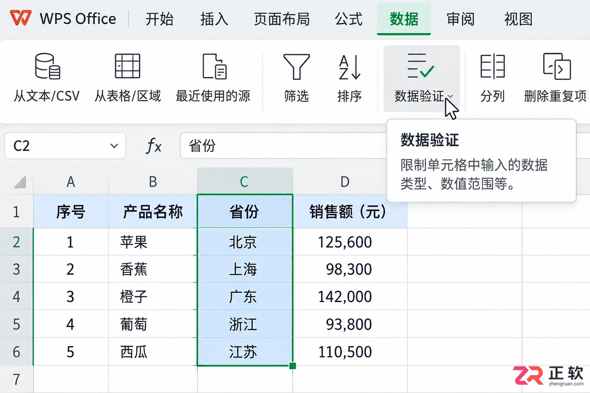
Task: Click the active 数据 tab
Action: coord(404,19)
